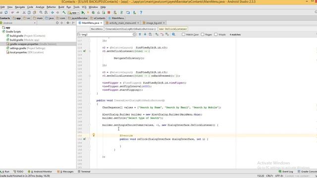The width and height of the screenshot is (317, 178).
Task: Click the project panel scroll-from-source target icon
Action: (57, 23)
